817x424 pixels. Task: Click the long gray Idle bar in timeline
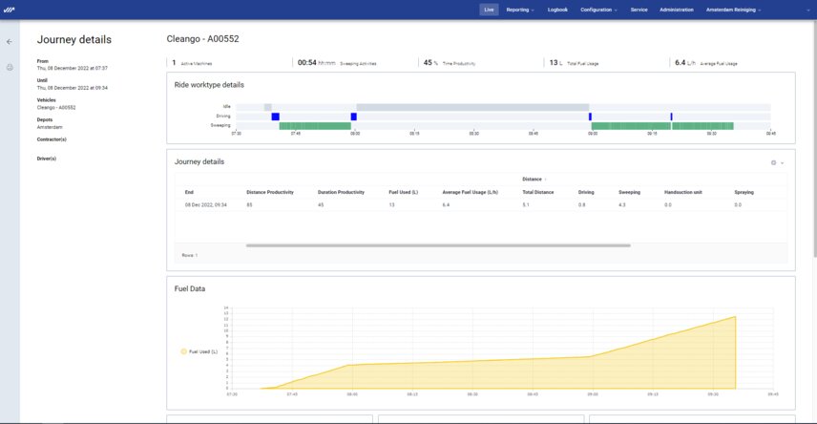tap(471, 107)
